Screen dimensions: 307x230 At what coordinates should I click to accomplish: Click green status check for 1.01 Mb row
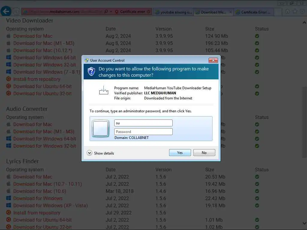click(257, 220)
